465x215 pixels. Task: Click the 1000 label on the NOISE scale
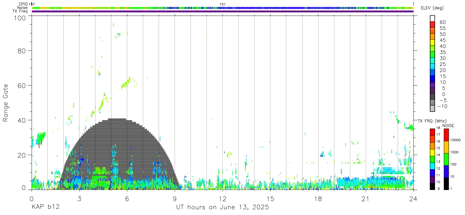coord(455,152)
